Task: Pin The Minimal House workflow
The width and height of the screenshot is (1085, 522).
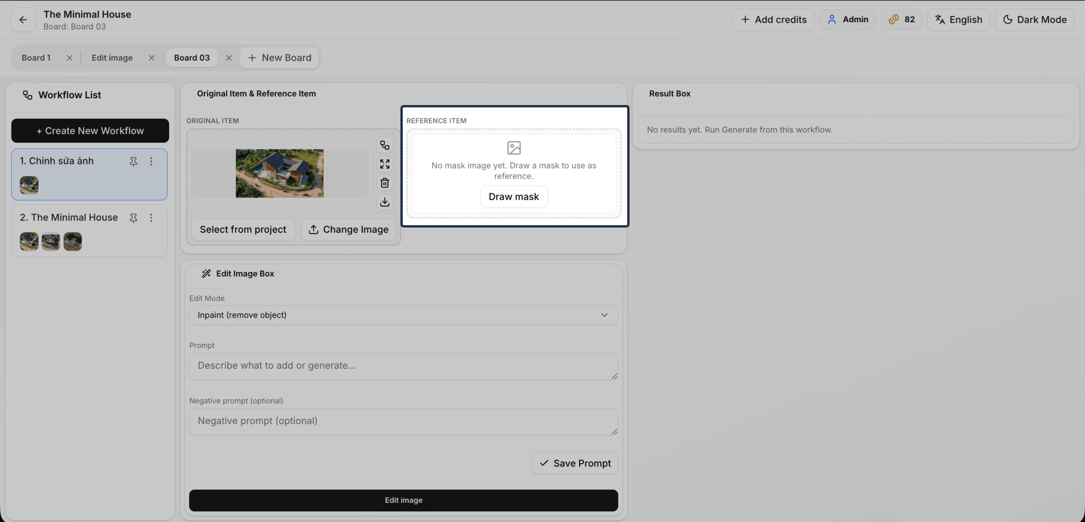Action: pyautogui.click(x=133, y=218)
